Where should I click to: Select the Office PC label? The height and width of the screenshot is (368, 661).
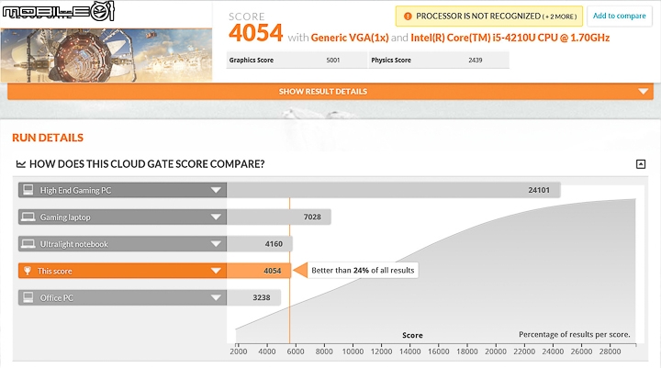[x=57, y=298]
